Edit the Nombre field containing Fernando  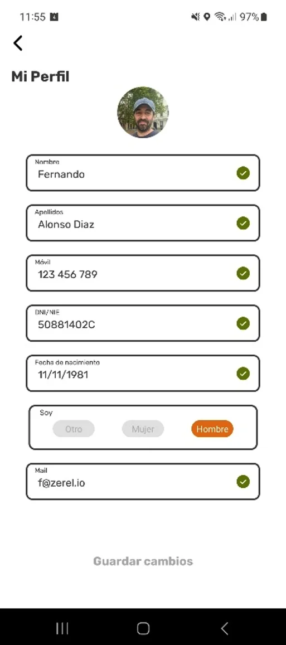point(143,172)
